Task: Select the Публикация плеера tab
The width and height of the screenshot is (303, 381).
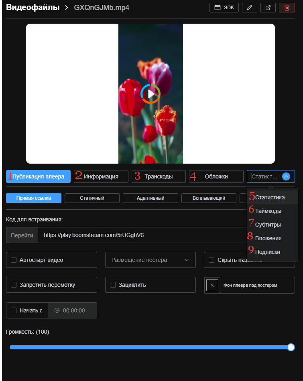Action: click(38, 176)
